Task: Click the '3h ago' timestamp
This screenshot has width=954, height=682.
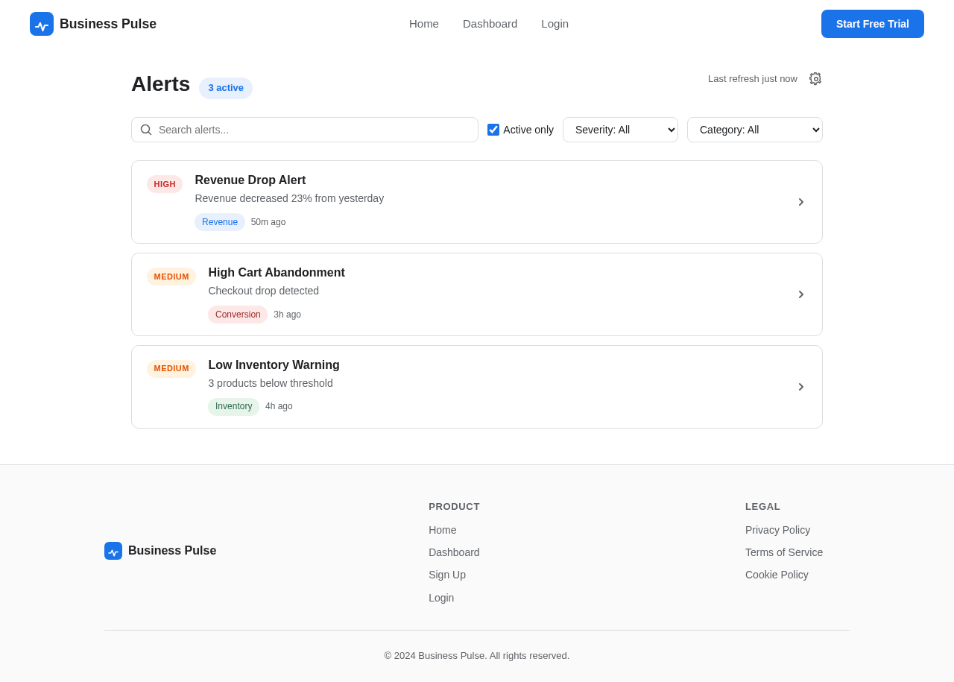Action: pyautogui.click(x=287, y=315)
